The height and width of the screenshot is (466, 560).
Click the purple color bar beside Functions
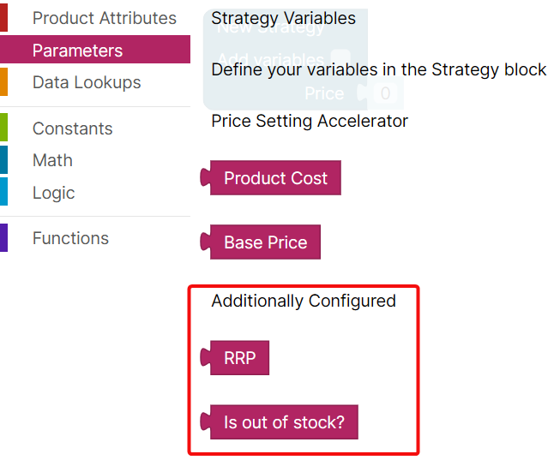click(3, 238)
